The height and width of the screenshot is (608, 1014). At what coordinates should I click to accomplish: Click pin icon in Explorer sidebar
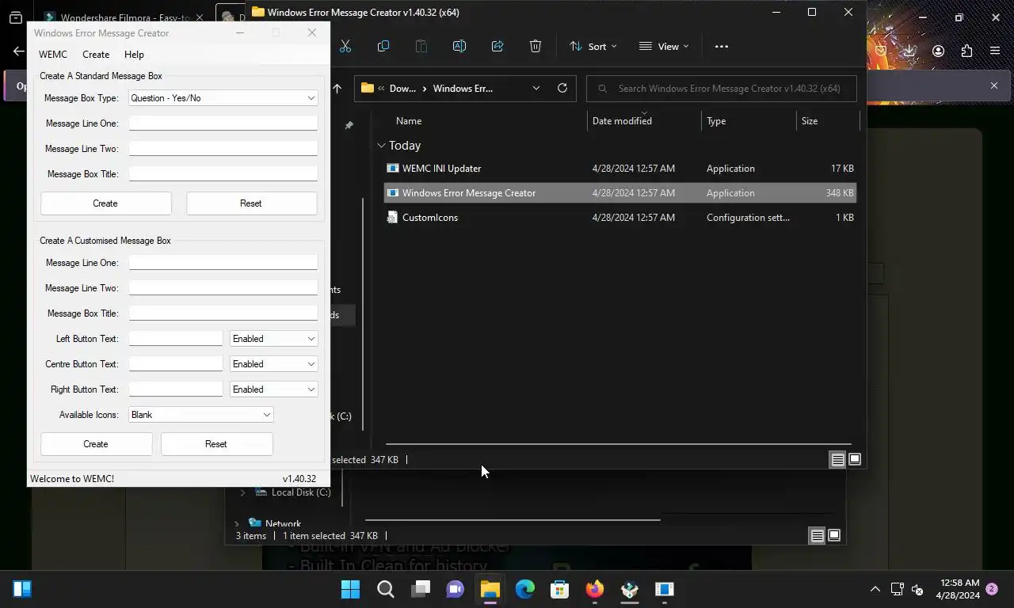click(349, 125)
